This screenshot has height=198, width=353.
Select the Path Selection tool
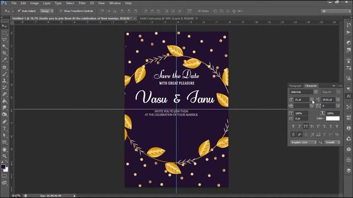[4, 135]
